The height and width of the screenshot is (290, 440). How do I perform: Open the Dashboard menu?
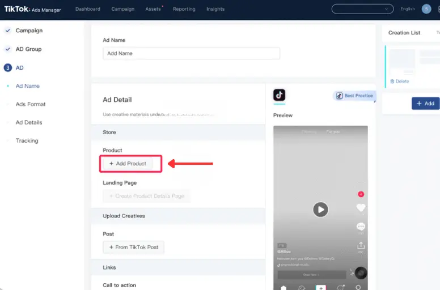pos(88,9)
